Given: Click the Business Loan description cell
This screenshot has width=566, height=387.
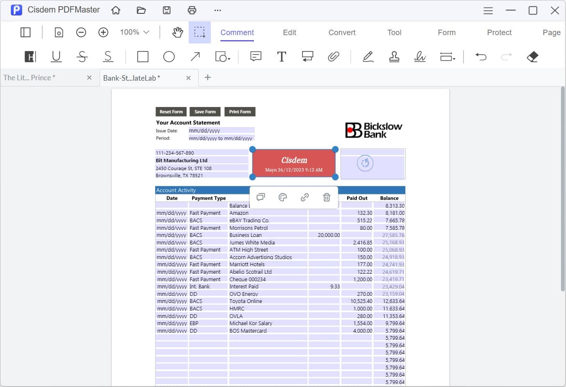Looking at the screenshot, I should (268, 235).
